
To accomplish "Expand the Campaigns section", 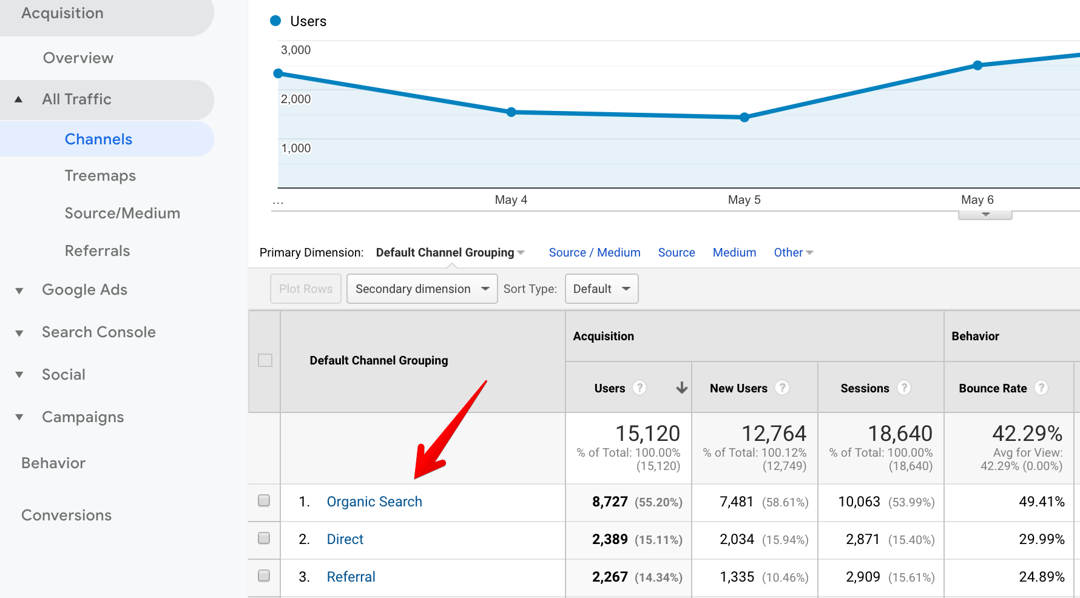I will pos(19,417).
